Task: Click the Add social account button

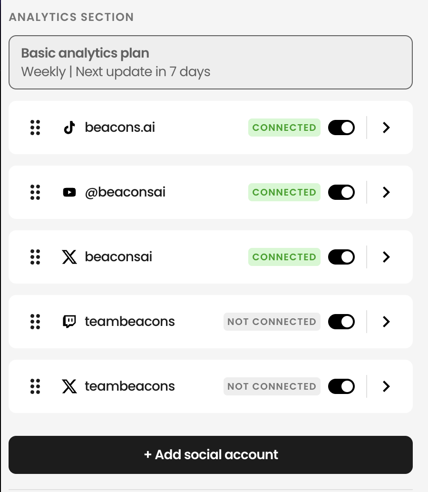Action: coord(211,455)
